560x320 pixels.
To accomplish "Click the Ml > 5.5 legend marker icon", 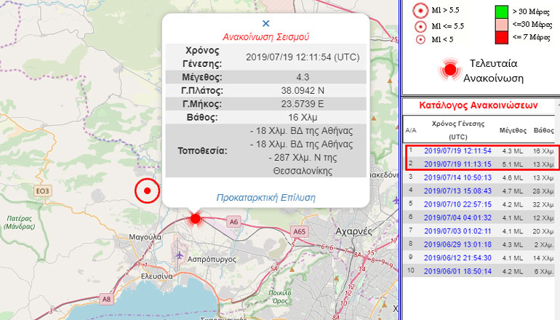I will coord(420,11).
